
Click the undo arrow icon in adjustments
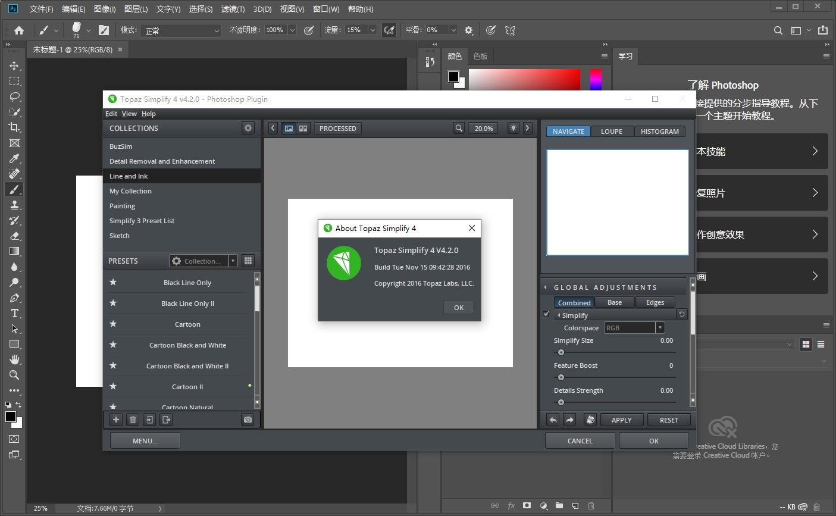click(x=553, y=420)
